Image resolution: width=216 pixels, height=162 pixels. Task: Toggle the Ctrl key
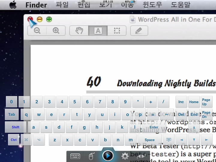pyautogui.click(x=13, y=140)
